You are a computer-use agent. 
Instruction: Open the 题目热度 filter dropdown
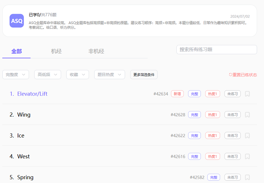tap(109, 74)
